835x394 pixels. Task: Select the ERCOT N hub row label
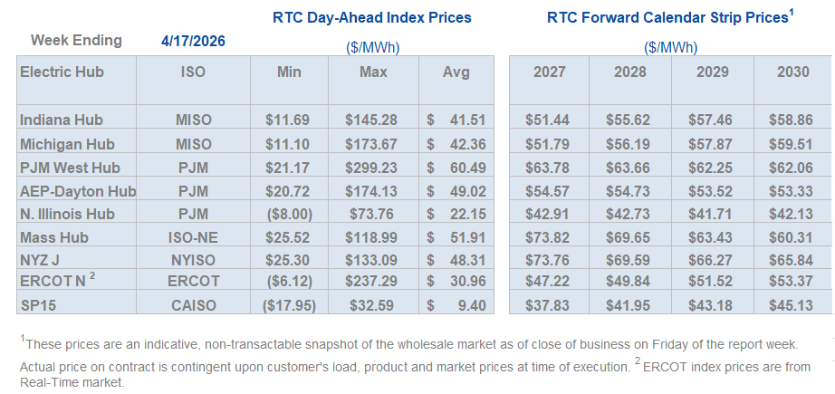(x=57, y=282)
